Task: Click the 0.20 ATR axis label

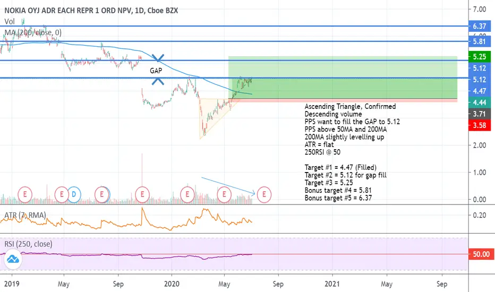Action: 479,215
